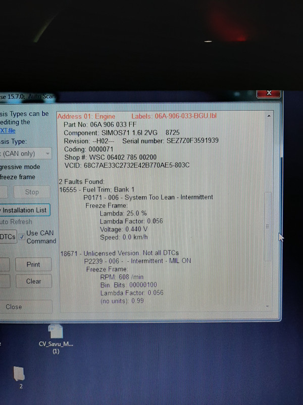Click '(no units): 0.99' value
The image size is (303, 405).
pyautogui.click(x=122, y=301)
